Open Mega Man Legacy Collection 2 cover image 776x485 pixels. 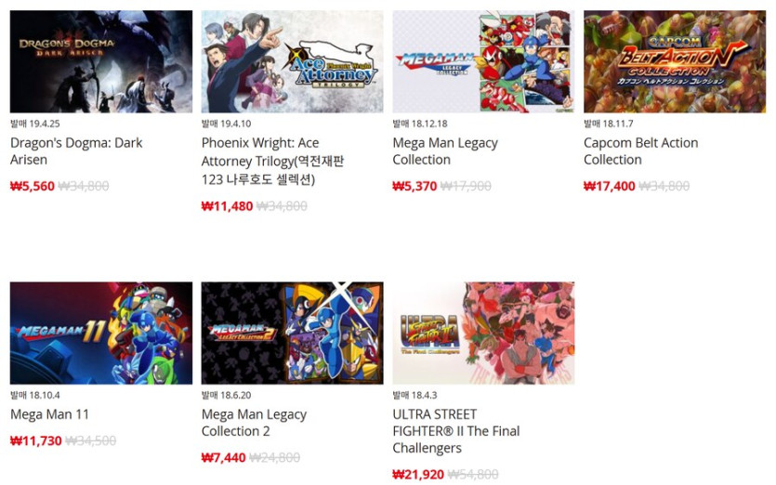pos(292,333)
